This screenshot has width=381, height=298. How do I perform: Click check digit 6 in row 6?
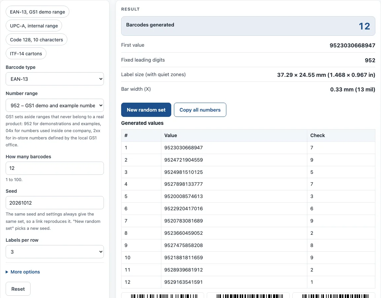312,209
